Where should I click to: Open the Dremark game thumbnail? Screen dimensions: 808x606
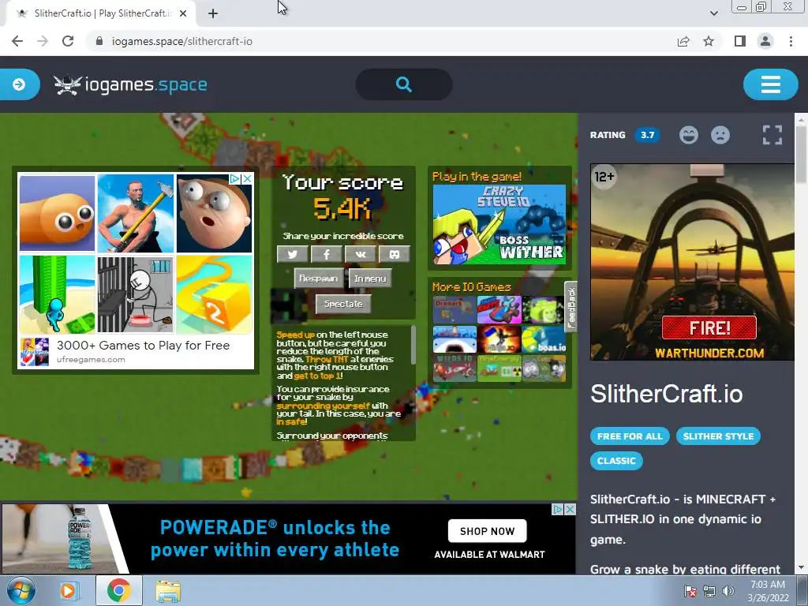tap(454, 309)
